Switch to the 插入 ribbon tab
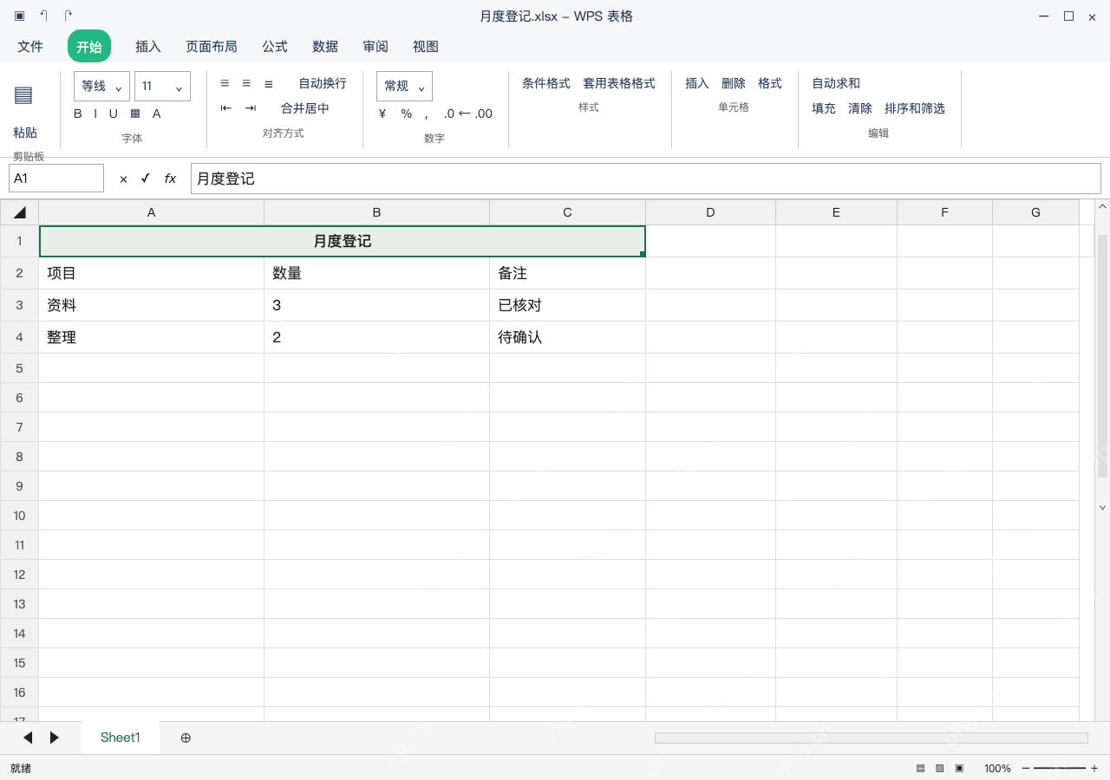 148,47
